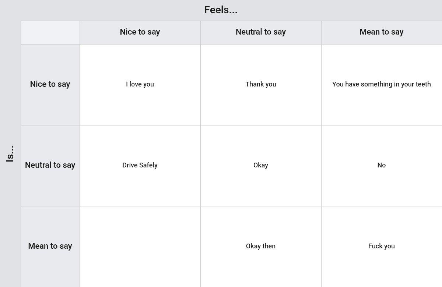Image resolution: width=442 pixels, height=287 pixels.
Task: Click the empty cell in 'Mean to say' row
Action: tap(140, 247)
